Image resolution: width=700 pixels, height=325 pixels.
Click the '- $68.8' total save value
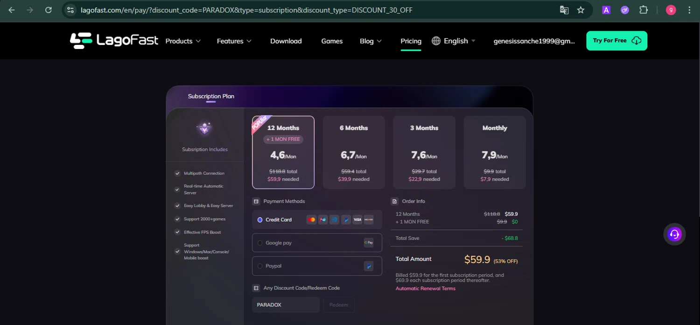tap(510, 238)
